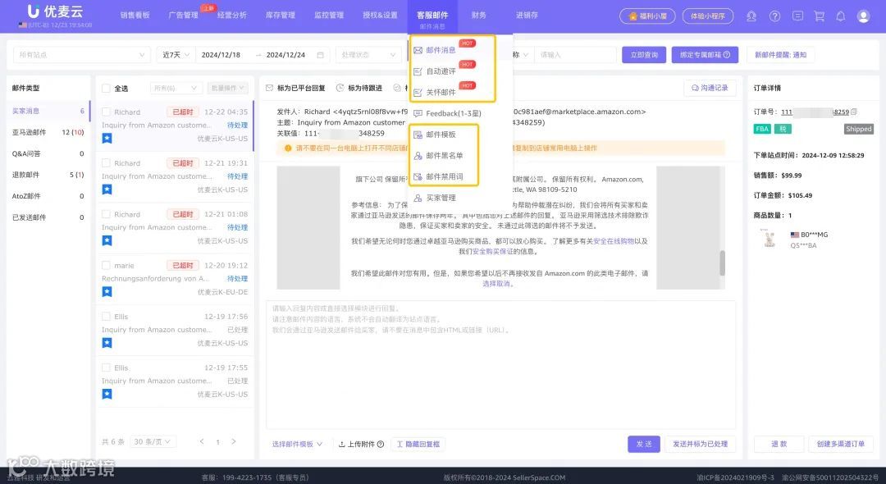The image size is (886, 484).
Task: Click the 优麦云 logo
Action: point(55,11)
